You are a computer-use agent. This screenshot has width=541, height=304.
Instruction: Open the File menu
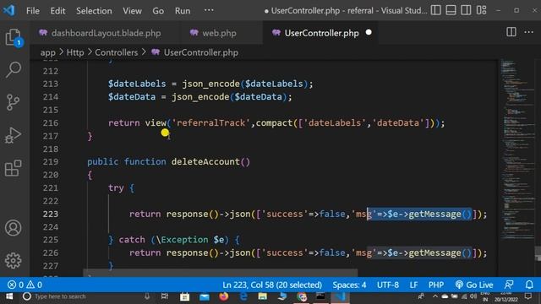pos(33,11)
